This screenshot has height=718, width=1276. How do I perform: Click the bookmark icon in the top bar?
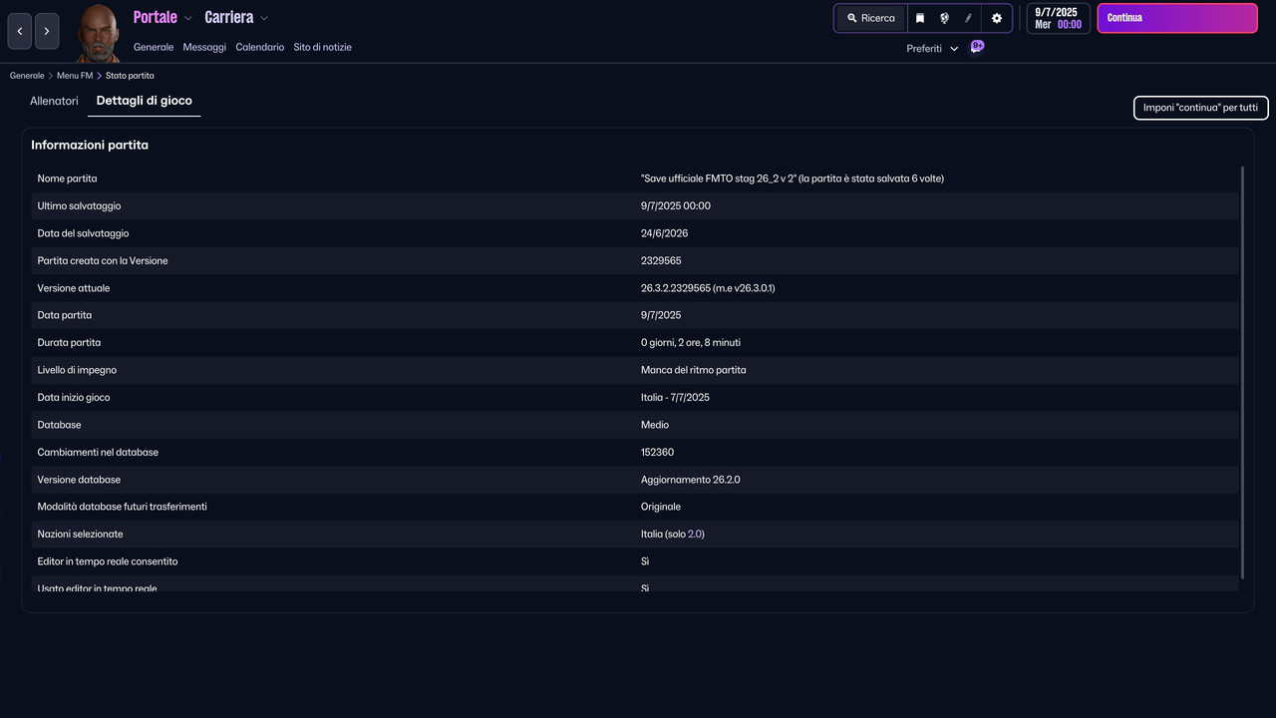(x=920, y=18)
